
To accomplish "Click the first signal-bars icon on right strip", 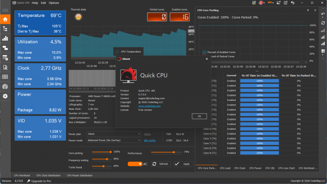I will [x=323, y=31].
